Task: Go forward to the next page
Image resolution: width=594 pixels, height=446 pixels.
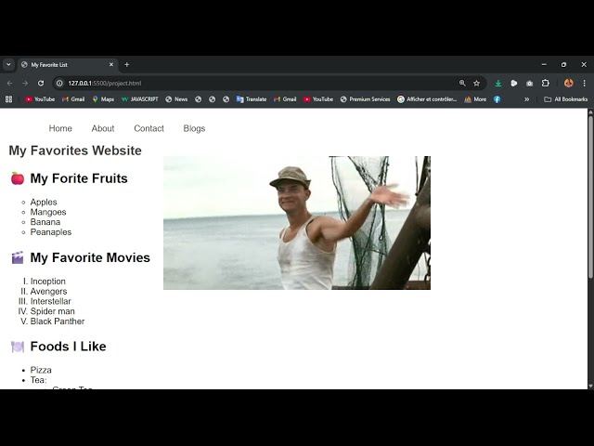Action: pyautogui.click(x=25, y=83)
